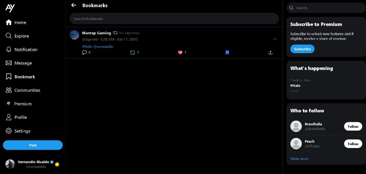
Task: Remove bookmark using blue bookmark icon
Action: pos(227,53)
